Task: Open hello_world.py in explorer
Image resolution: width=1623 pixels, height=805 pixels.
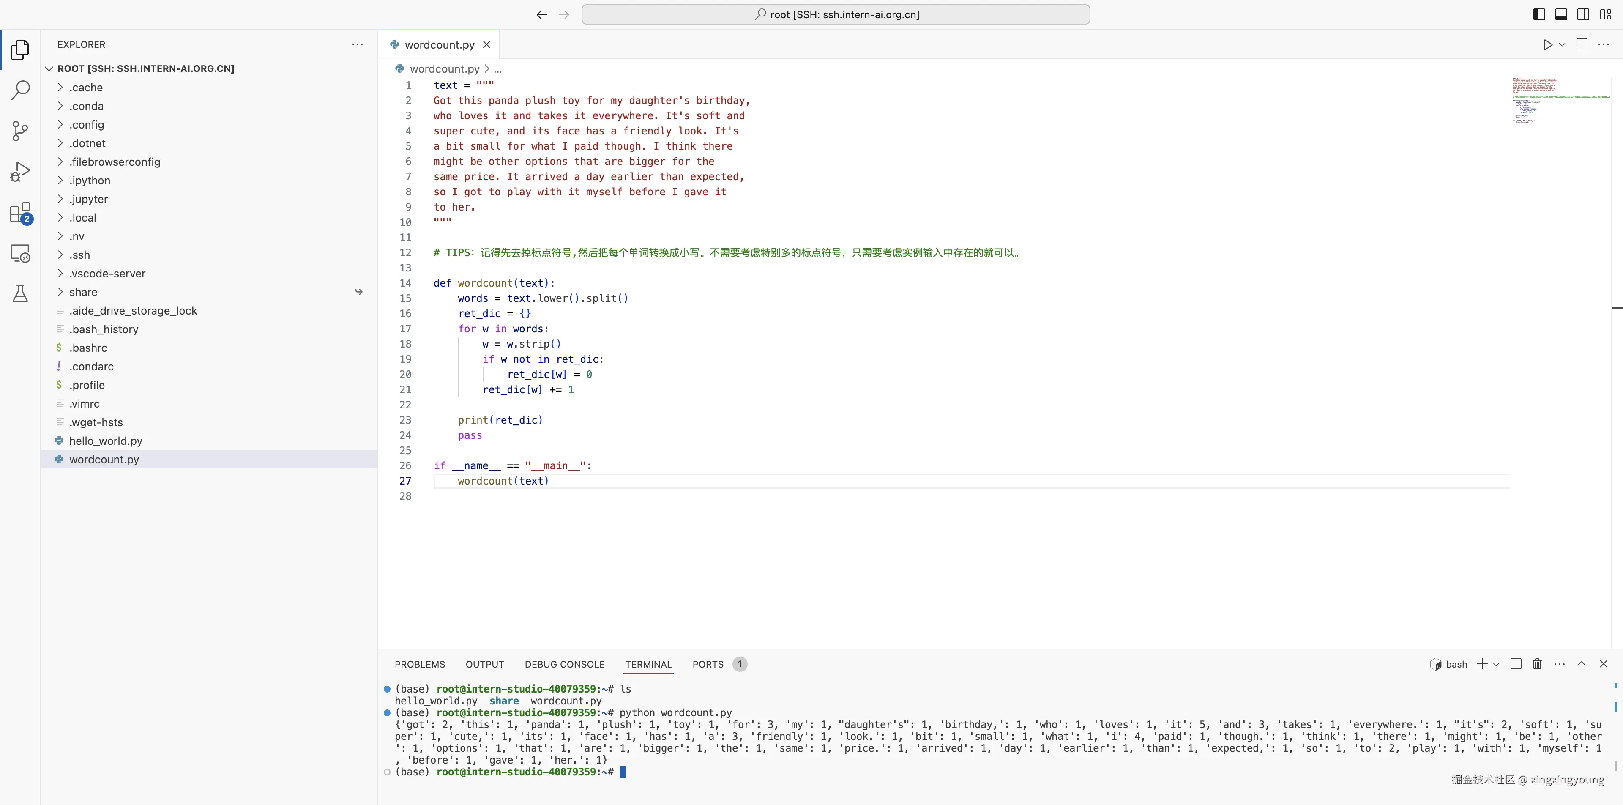Action: point(106,441)
